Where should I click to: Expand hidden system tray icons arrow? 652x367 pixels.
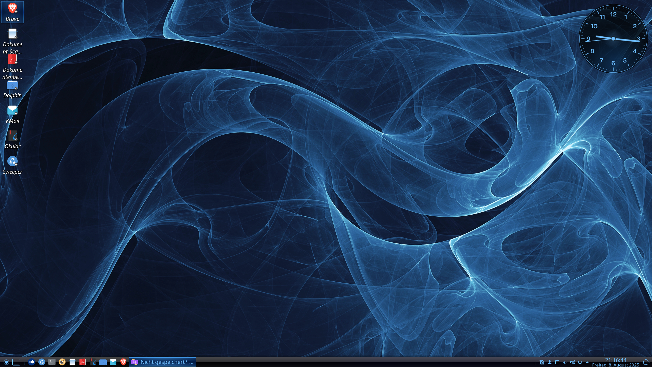pyautogui.click(x=587, y=362)
